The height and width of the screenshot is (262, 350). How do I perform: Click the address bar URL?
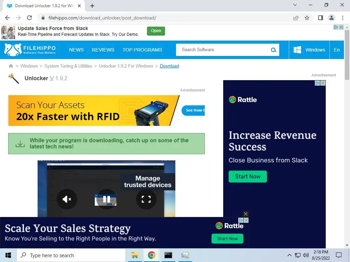(x=102, y=18)
